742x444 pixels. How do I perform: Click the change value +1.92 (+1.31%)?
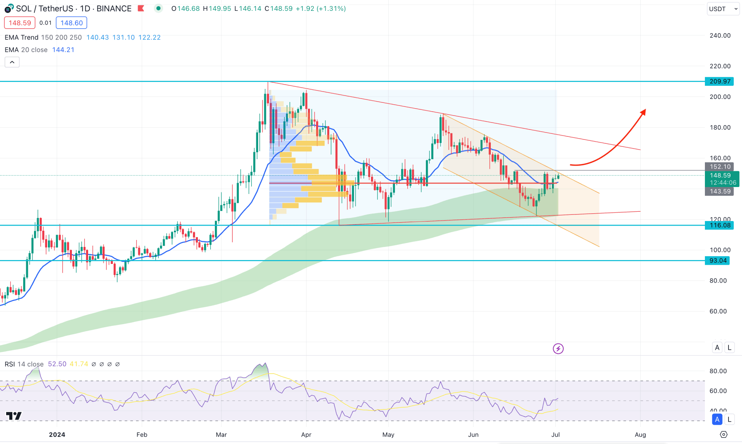(321, 9)
